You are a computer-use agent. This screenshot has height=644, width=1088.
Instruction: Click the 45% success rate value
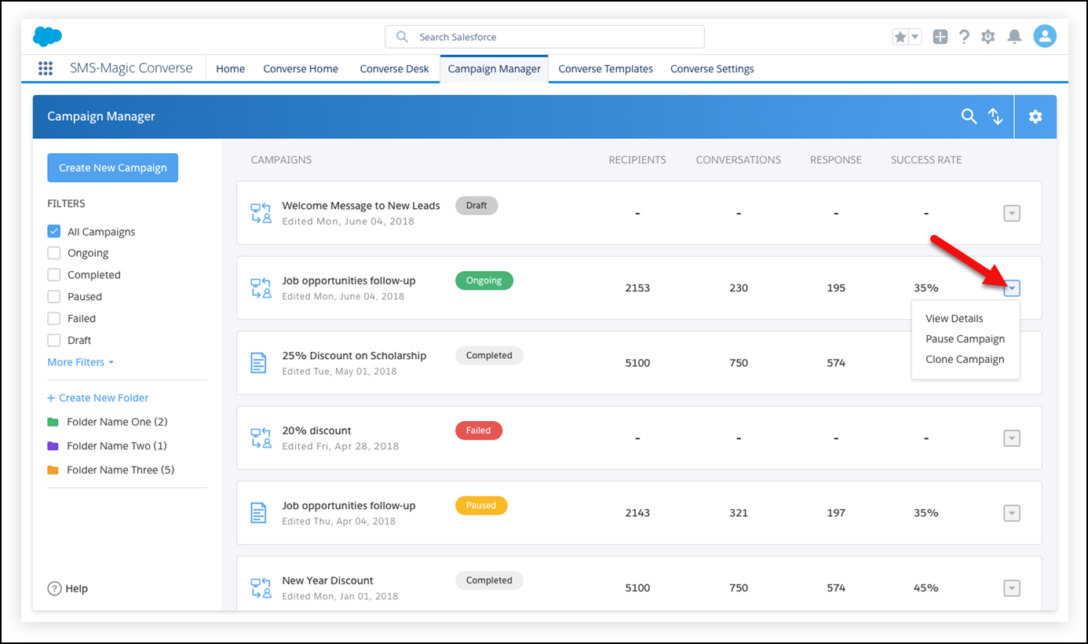pyautogui.click(x=926, y=588)
